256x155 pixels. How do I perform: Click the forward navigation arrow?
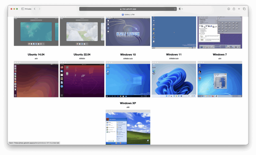(39, 9)
